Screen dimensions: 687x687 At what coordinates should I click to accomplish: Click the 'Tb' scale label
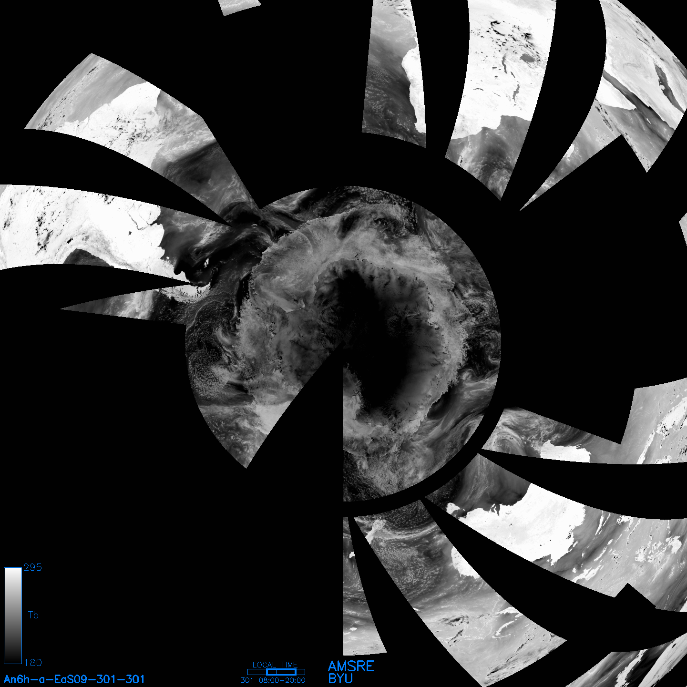click(33, 615)
